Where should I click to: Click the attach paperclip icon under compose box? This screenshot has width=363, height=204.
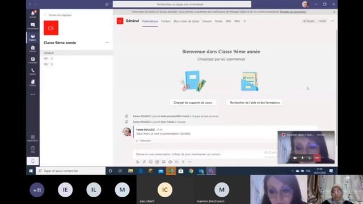(144, 161)
